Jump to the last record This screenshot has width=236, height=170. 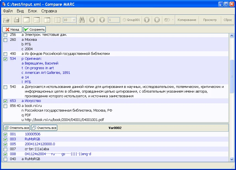157,20
